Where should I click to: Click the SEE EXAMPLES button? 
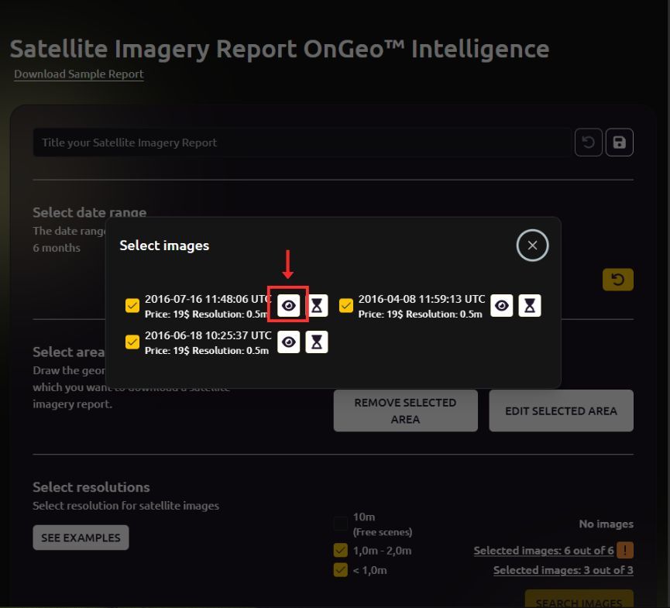81,538
